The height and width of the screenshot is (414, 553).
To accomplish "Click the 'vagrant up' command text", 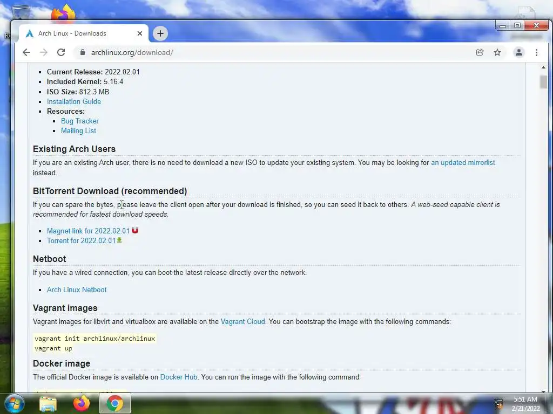I will click(53, 348).
